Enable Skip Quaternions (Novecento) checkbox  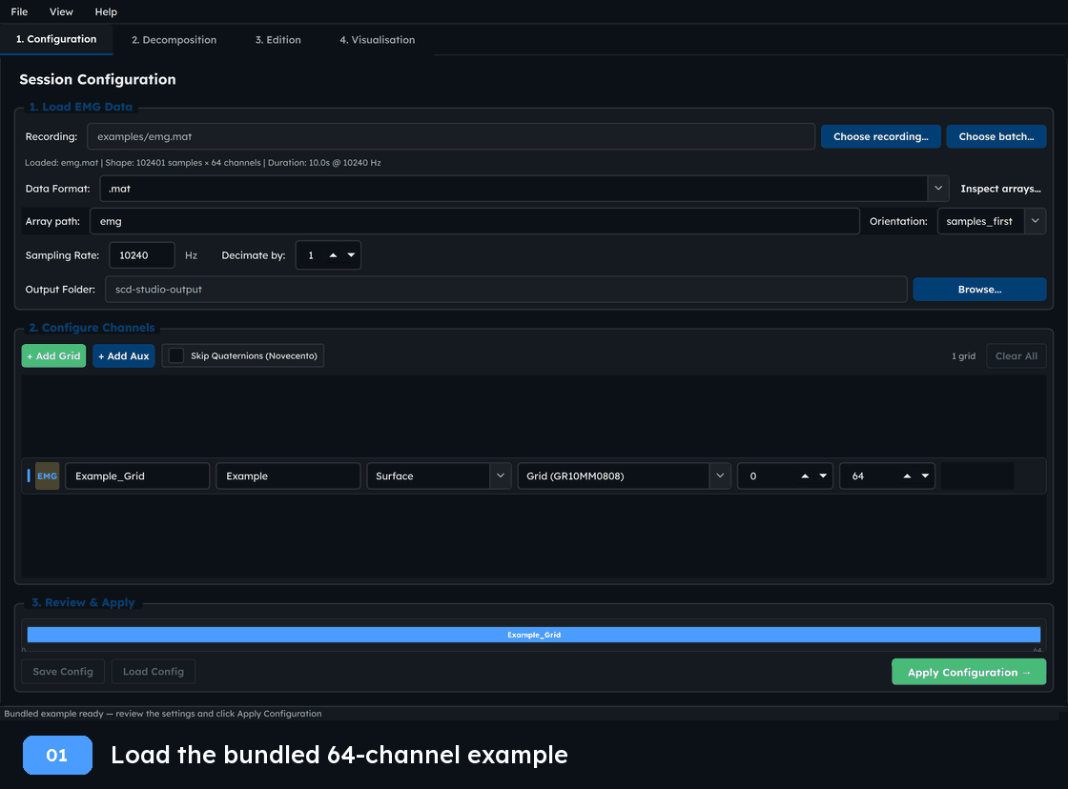tap(175, 355)
